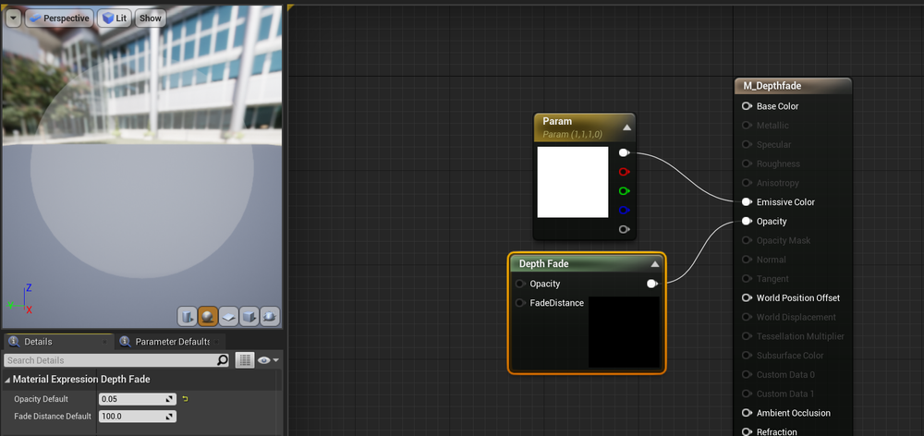The width and height of the screenshot is (924, 436).
Task: Click the disabled Normal pin
Action: click(747, 260)
